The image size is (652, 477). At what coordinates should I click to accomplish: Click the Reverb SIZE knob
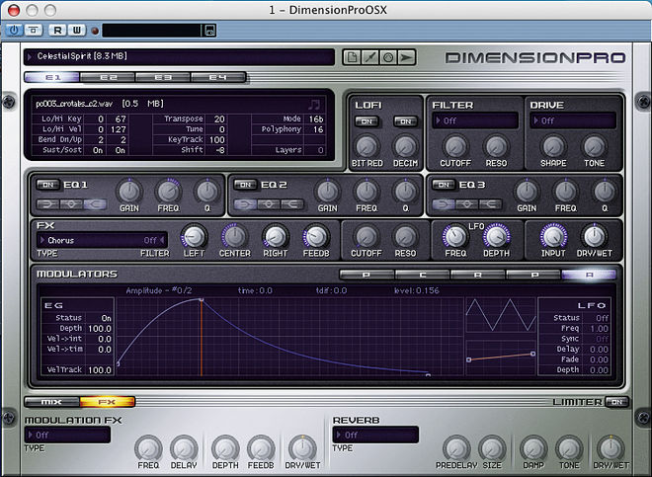point(492,448)
